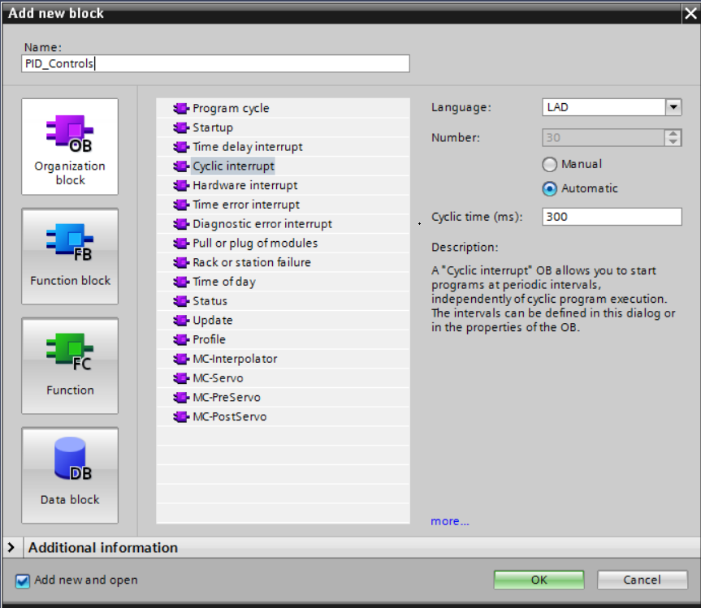Select Automatic numbering radio button

point(549,188)
